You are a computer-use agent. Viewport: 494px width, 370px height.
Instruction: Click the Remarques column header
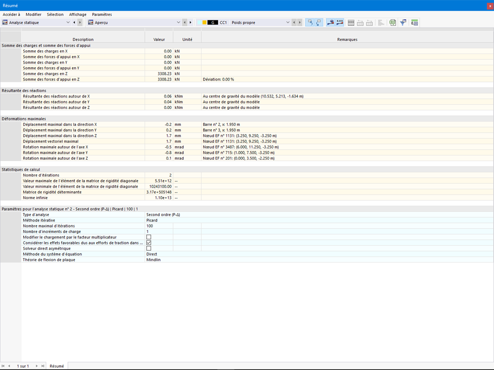pyautogui.click(x=347, y=40)
